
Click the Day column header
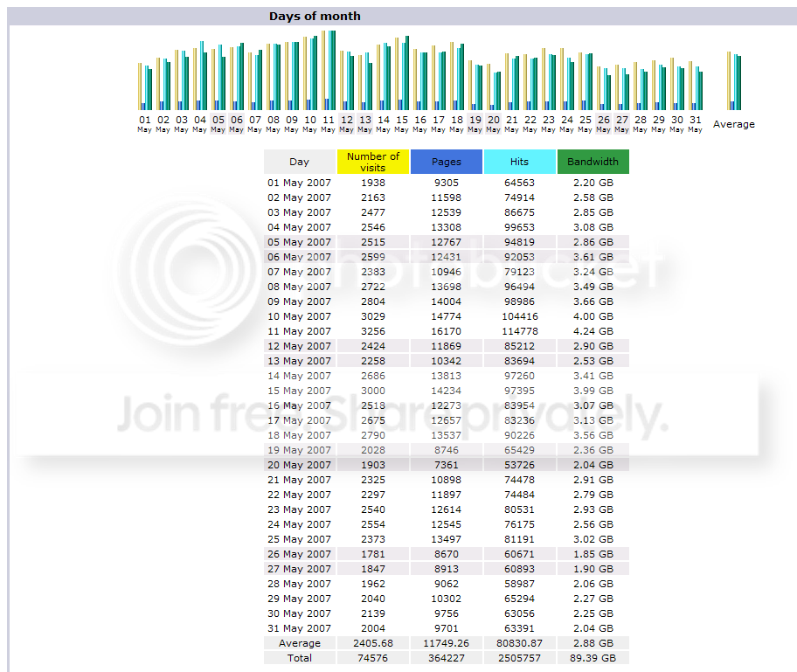click(300, 162)
